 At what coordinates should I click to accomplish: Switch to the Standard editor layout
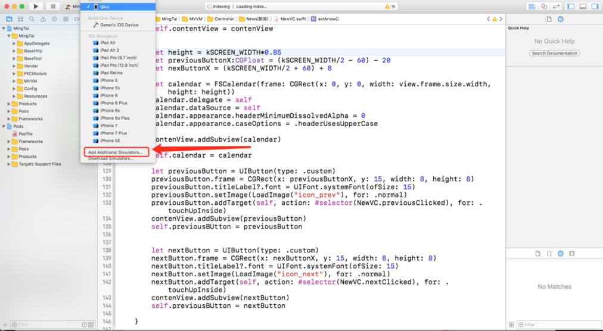pos(532,7)
